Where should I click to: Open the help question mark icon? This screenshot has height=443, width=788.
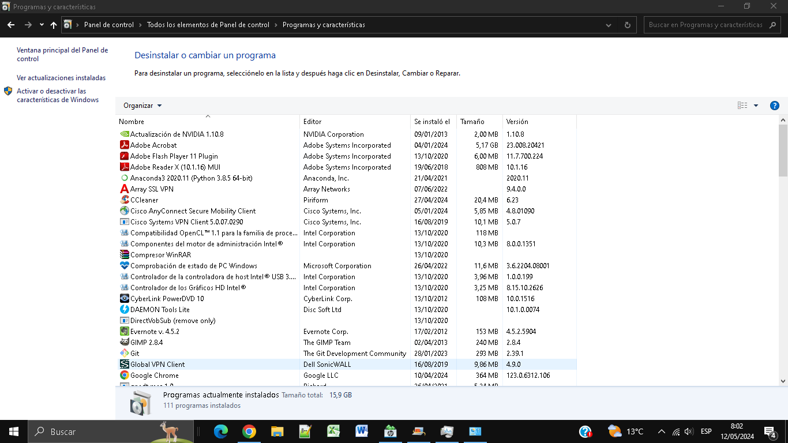775,106
